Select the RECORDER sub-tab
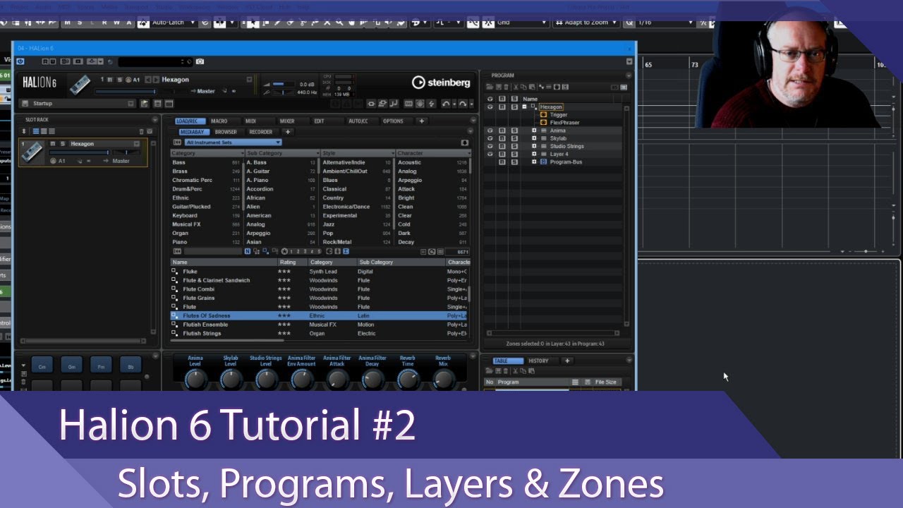The image size is (903, 508). 260,132
